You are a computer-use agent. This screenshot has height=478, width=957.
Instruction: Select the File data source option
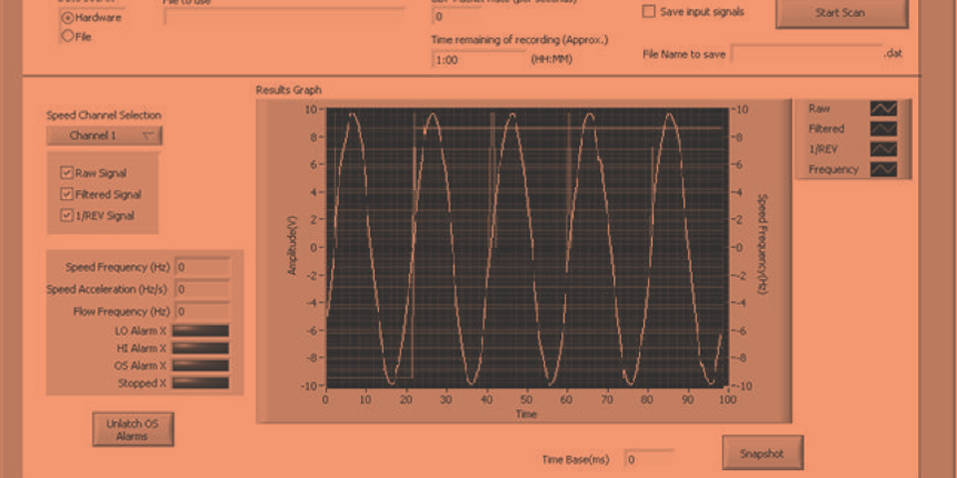pyautogui.click(x=68, y=37)
